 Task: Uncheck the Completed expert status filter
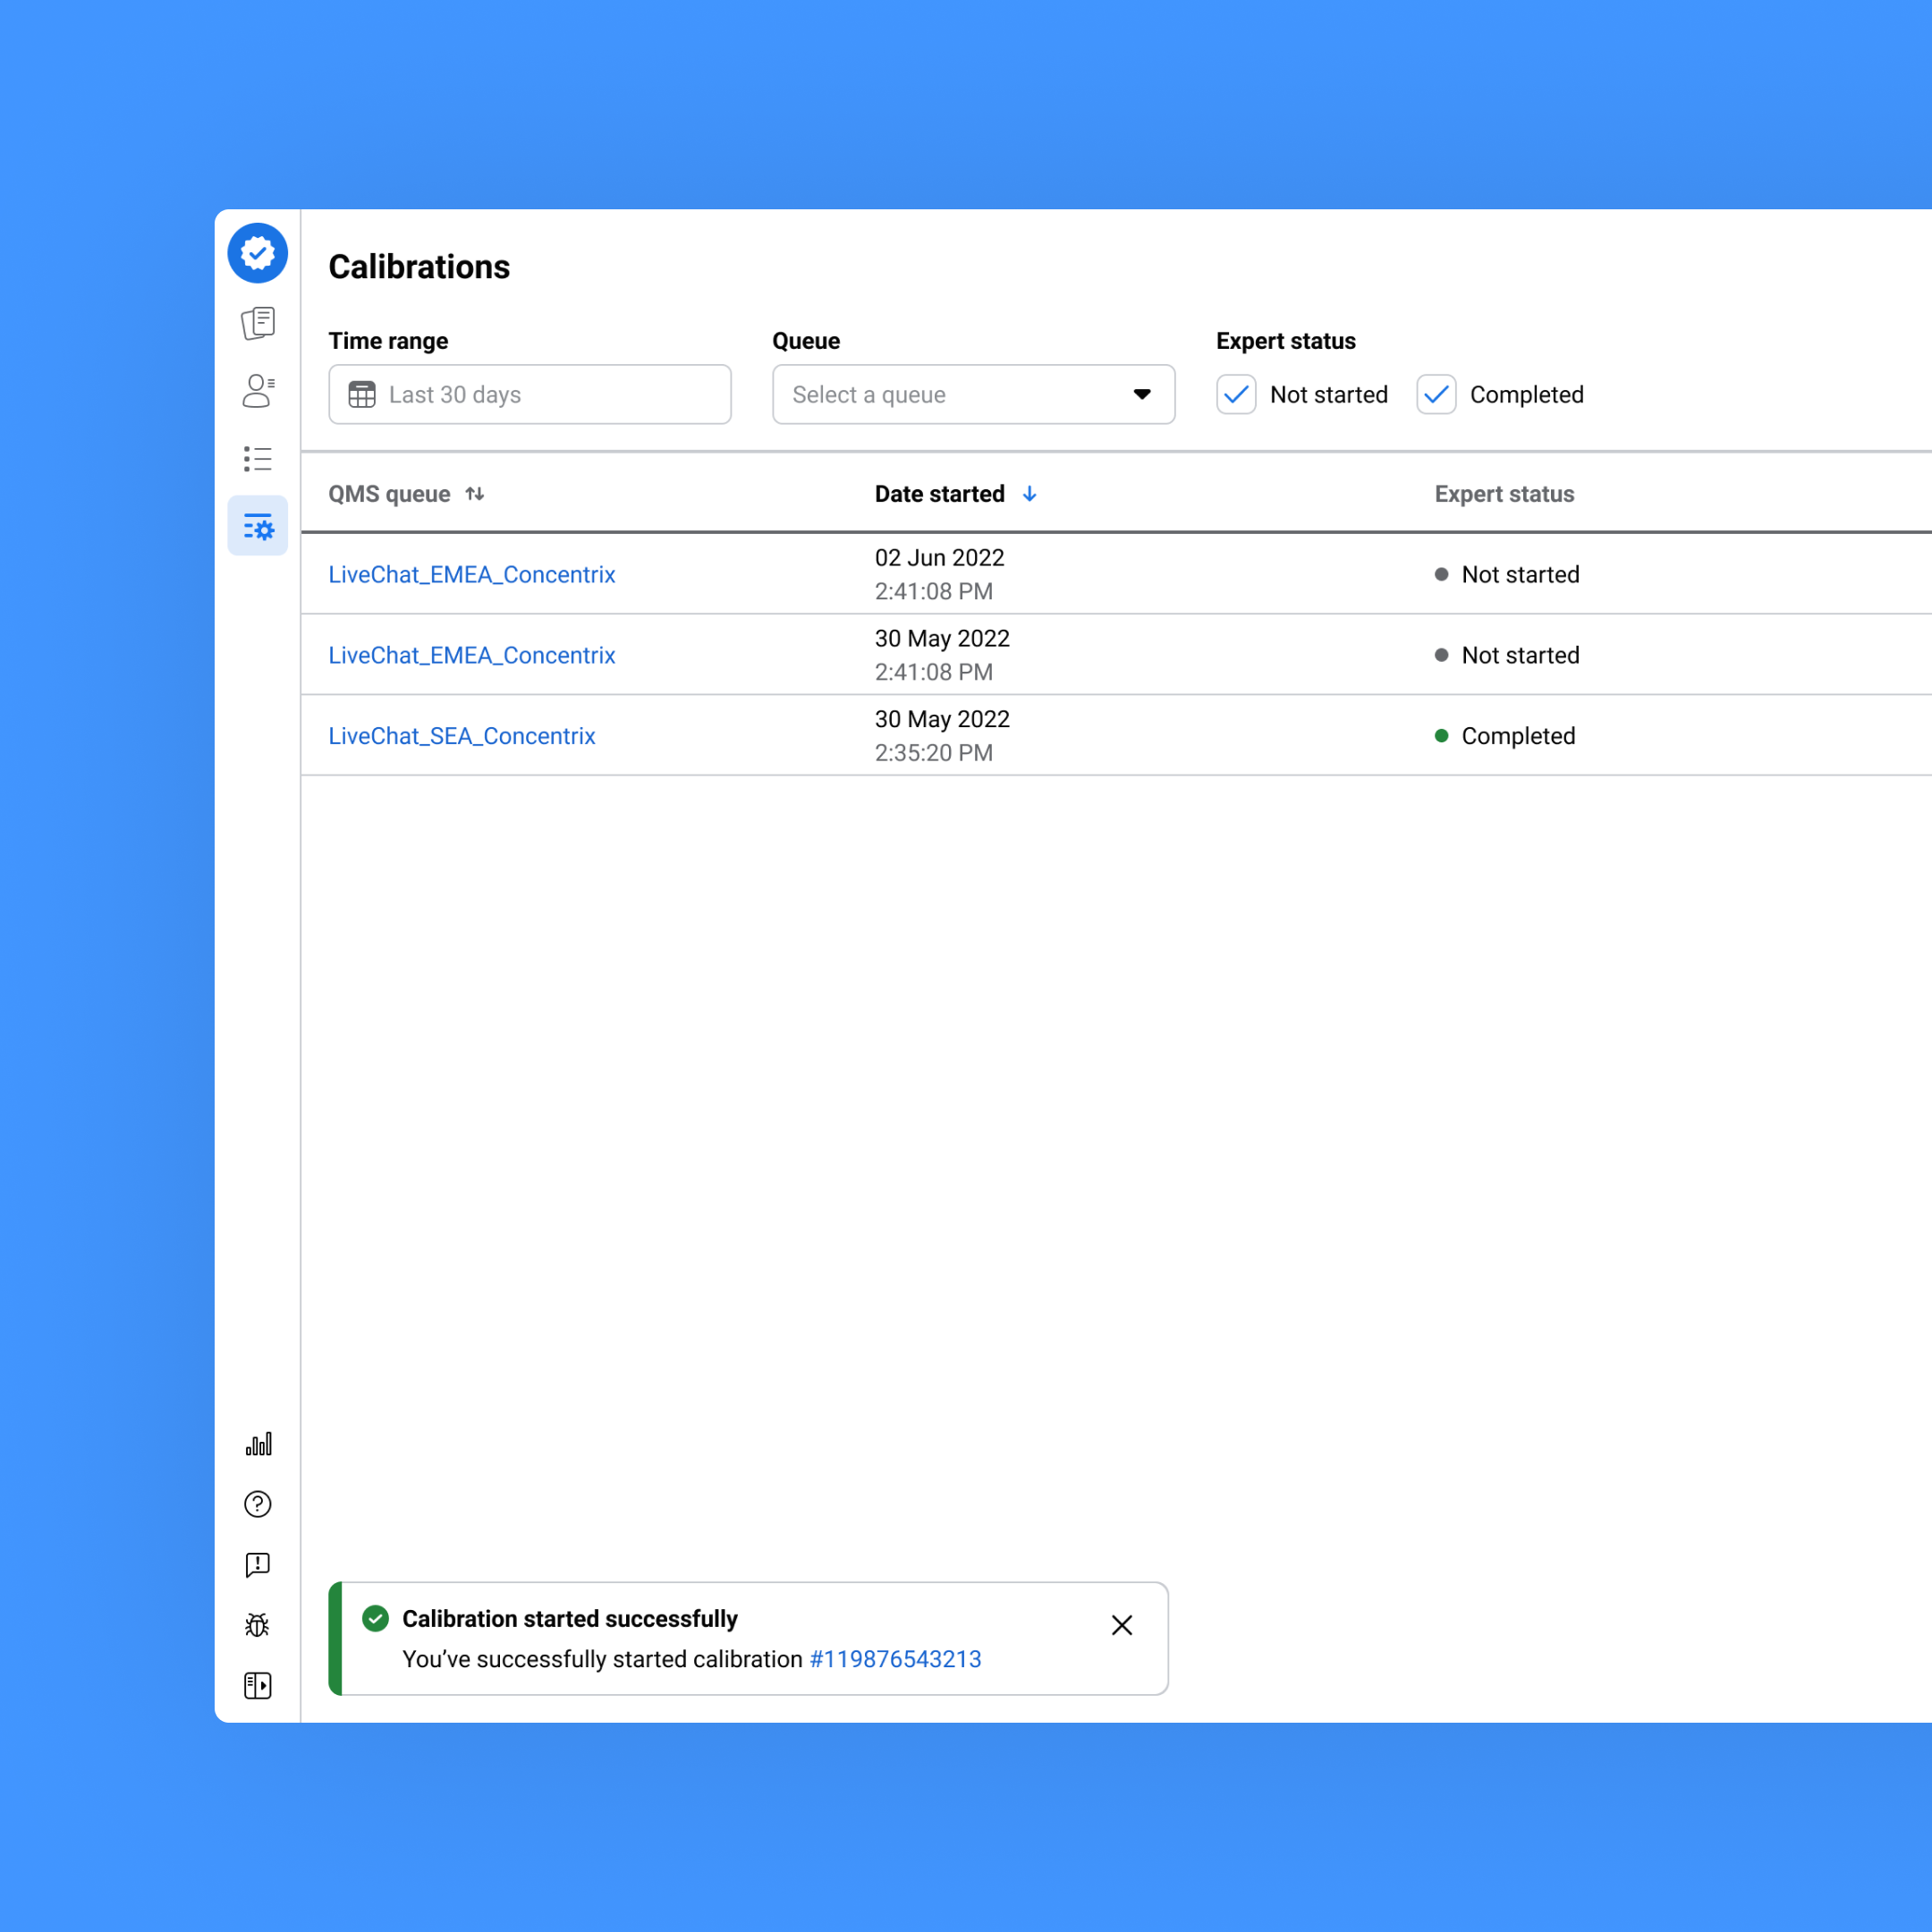click(1436, 394)
